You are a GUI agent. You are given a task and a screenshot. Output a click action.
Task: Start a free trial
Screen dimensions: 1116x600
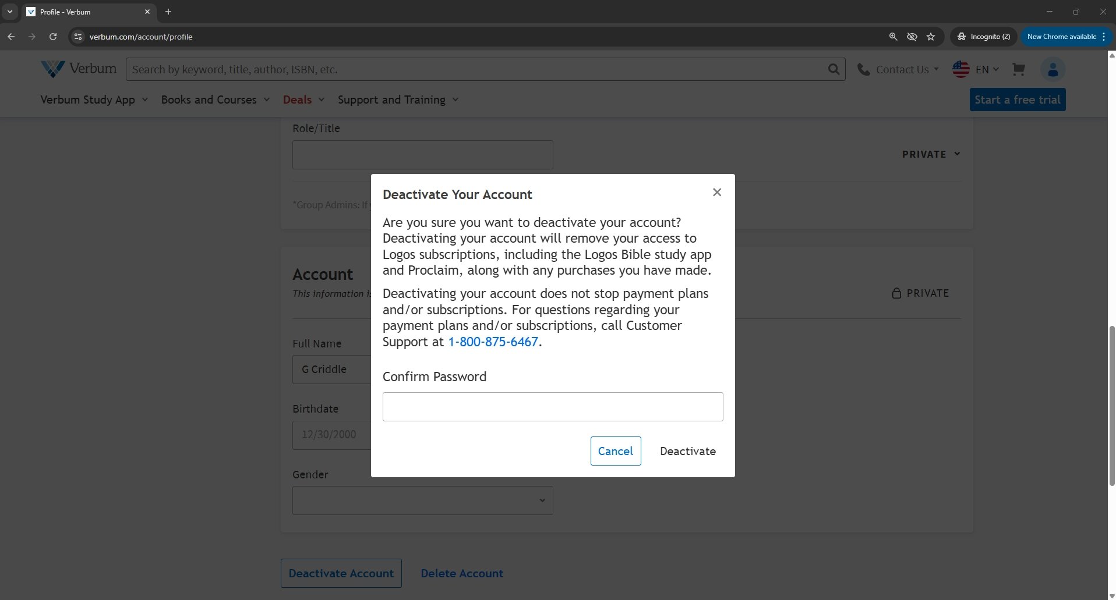tap(1018, 100)
